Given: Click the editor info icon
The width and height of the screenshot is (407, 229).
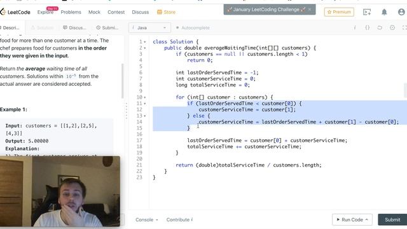Looking at the screenshot, I should click(x=355, y=27).
